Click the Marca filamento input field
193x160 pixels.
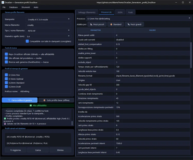coord(48,25)
